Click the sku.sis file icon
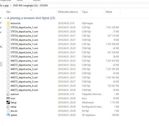Viewport: 149px width, 126px height. click(x=8, y=111)
